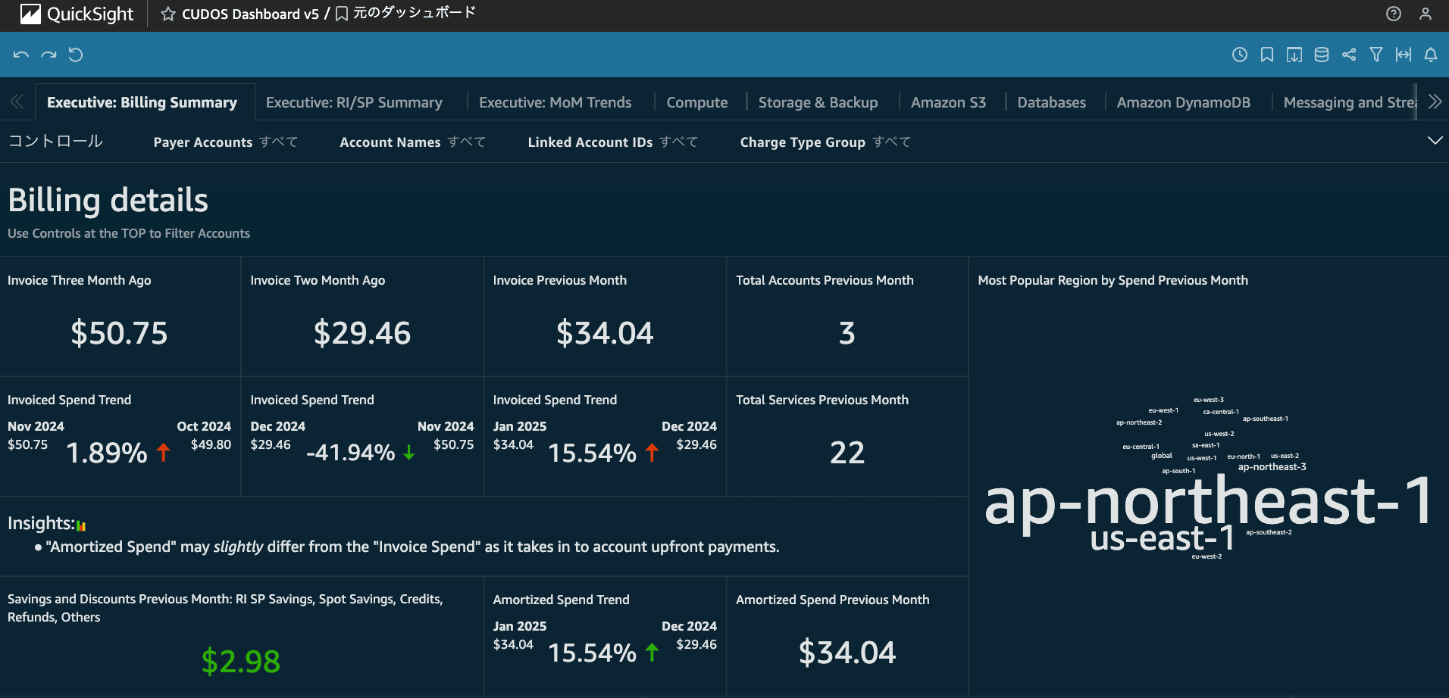Open Charge Type Group control dropdown
The height and width of the screenshot is (698, 1449).
(x=825, y=142)
